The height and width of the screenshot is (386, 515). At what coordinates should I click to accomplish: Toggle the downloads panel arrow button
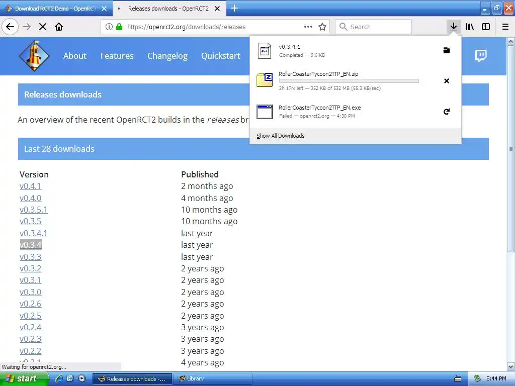(454, 27)
